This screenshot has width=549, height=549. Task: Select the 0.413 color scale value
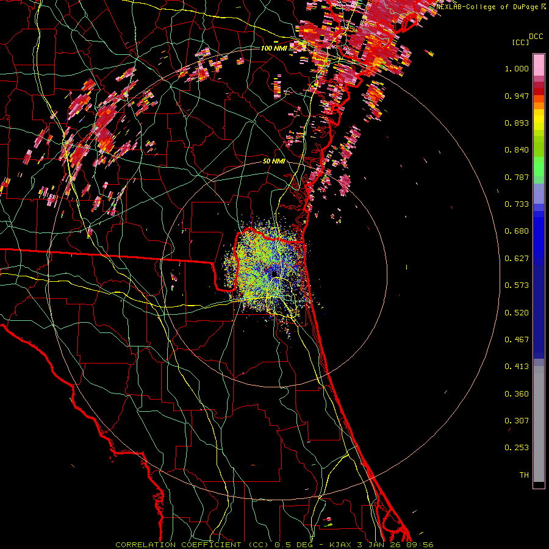[x=517, y=367]
